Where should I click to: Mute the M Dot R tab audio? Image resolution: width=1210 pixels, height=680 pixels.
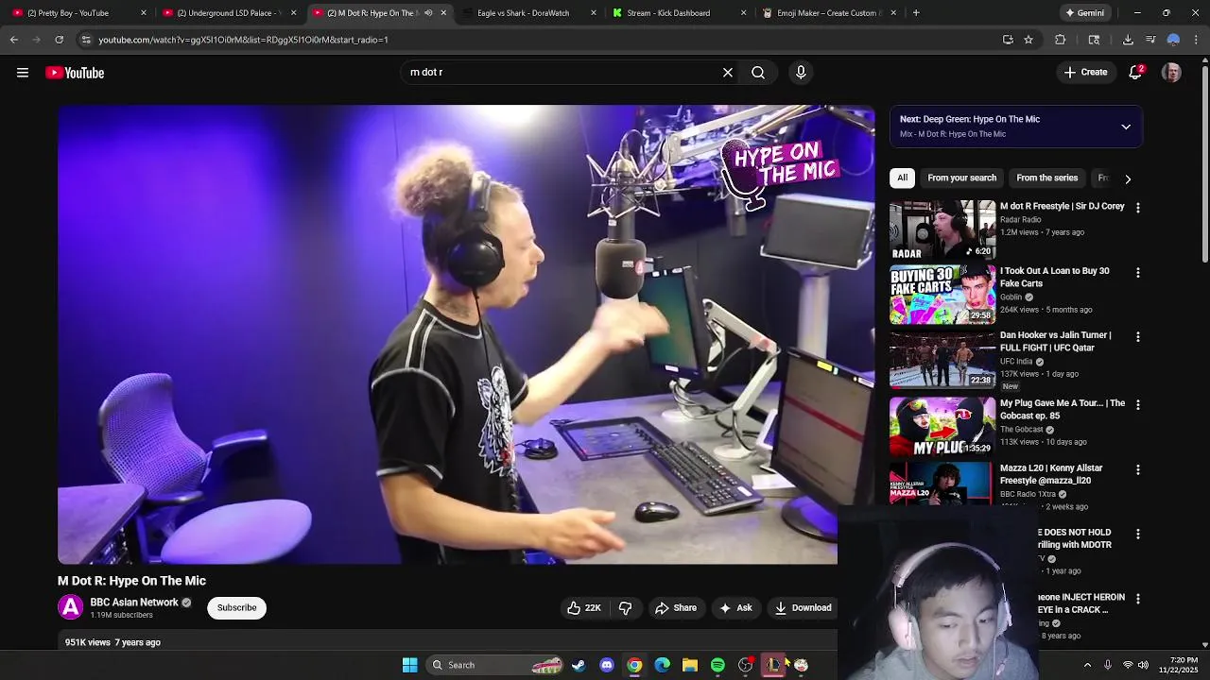pos(428,13)
